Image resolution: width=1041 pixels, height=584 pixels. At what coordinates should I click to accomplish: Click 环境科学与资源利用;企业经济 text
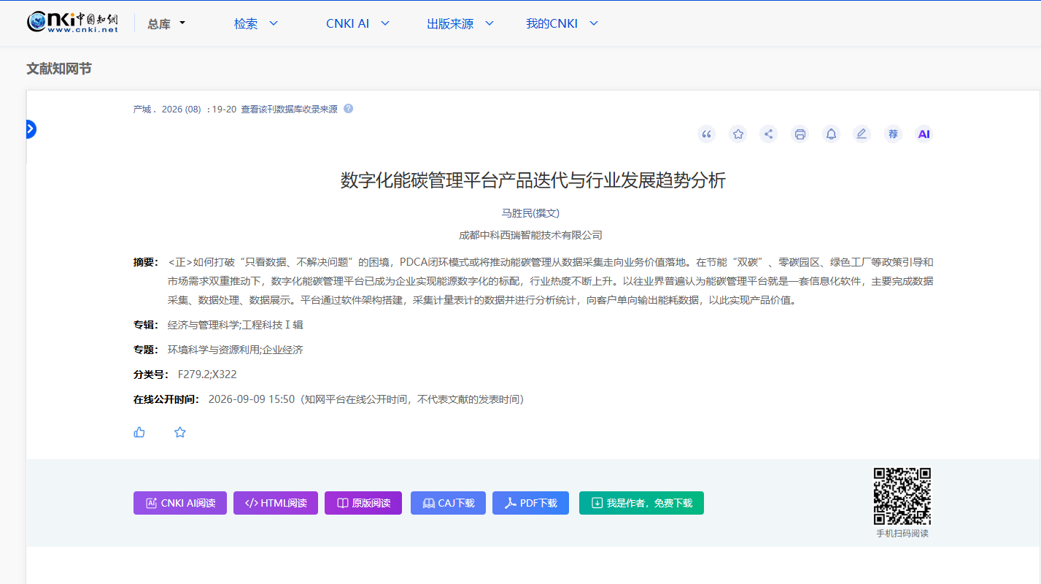coord(236,350)
